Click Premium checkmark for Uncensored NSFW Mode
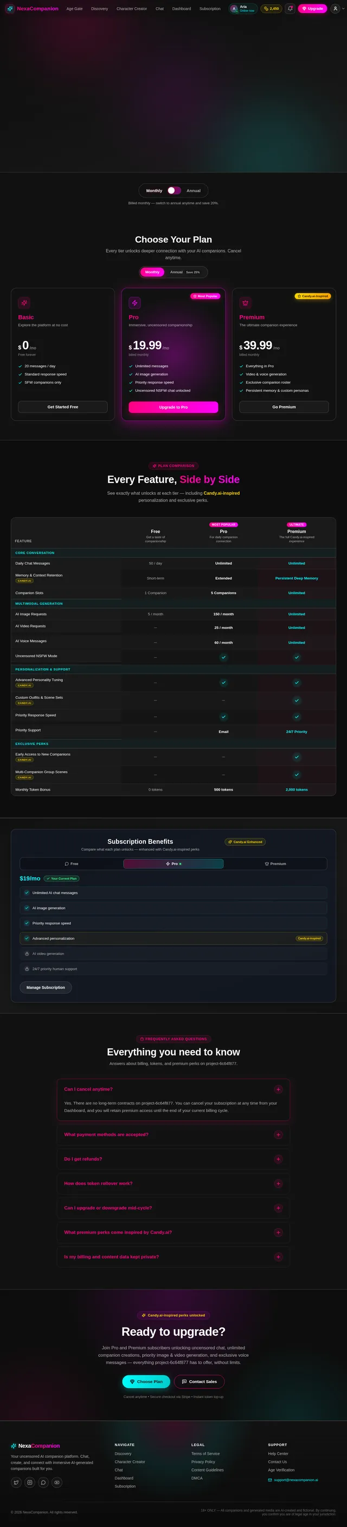Screen dimensions: 347x1527 pos(297,658)
